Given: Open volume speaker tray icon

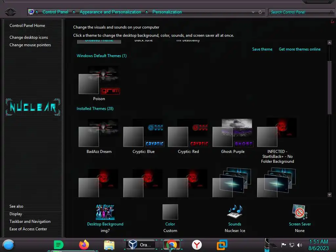Looking at the screenshot, I should point(300,245).
